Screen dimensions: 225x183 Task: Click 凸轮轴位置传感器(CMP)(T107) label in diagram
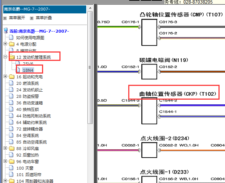pyautogui.click(x=181, y=14)
